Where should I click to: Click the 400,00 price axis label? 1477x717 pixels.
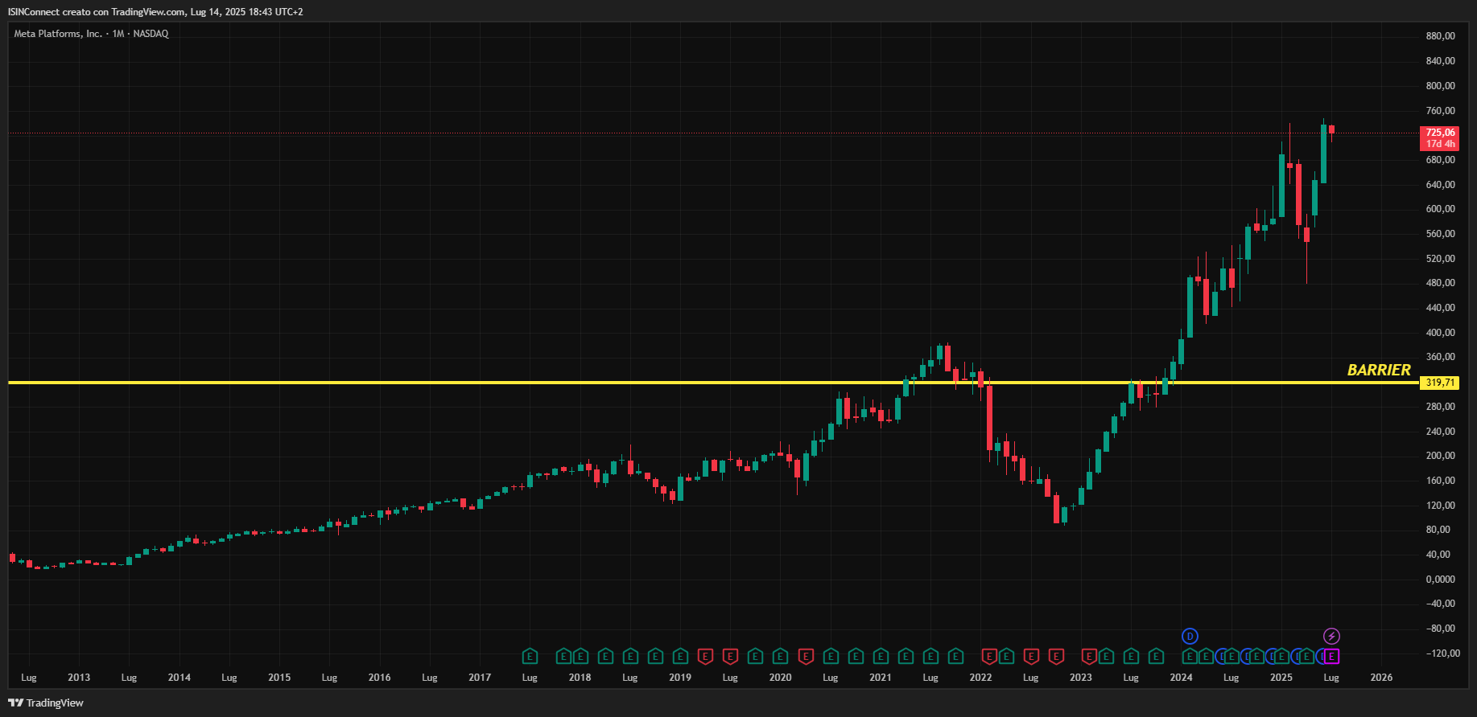[x=1440, y=333]
